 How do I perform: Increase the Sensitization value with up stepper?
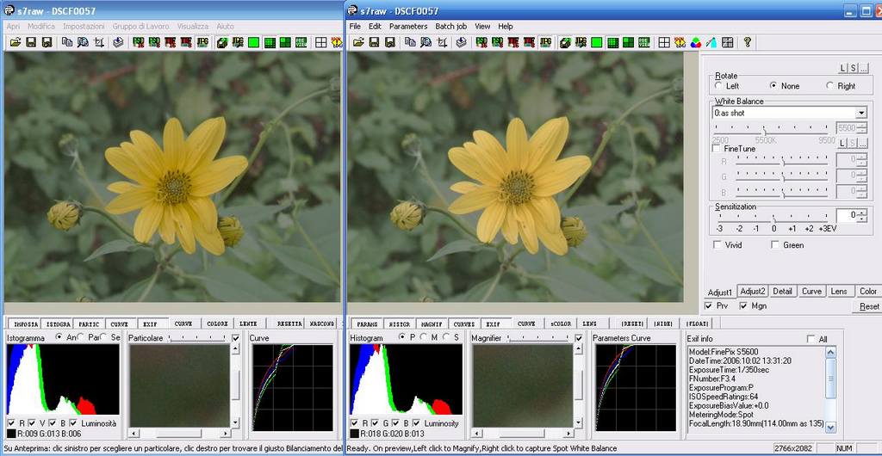(x=861, y=212)
